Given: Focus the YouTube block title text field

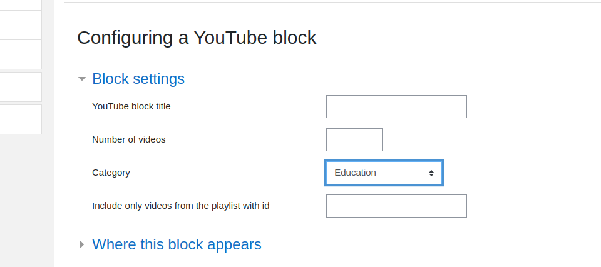Looking at the screenshot, I should click(396, 106).
